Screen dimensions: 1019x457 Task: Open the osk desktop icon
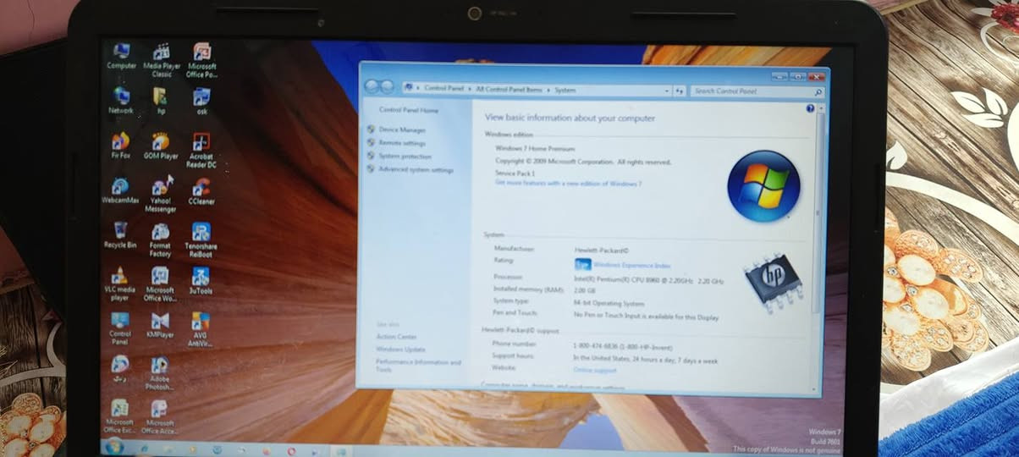(x=201, y=100)
